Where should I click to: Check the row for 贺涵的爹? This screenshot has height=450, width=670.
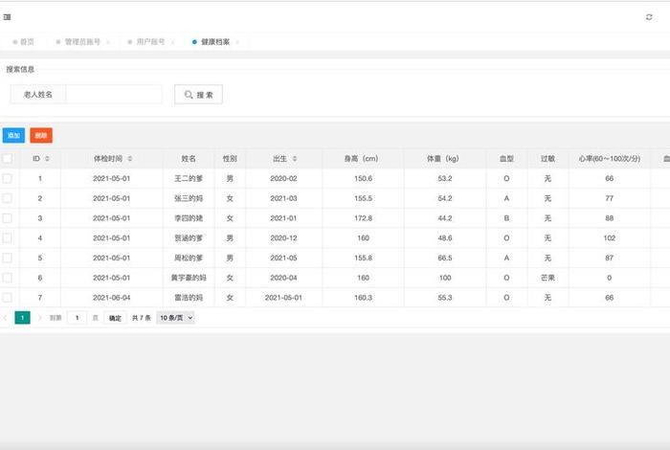coord(8,238)
